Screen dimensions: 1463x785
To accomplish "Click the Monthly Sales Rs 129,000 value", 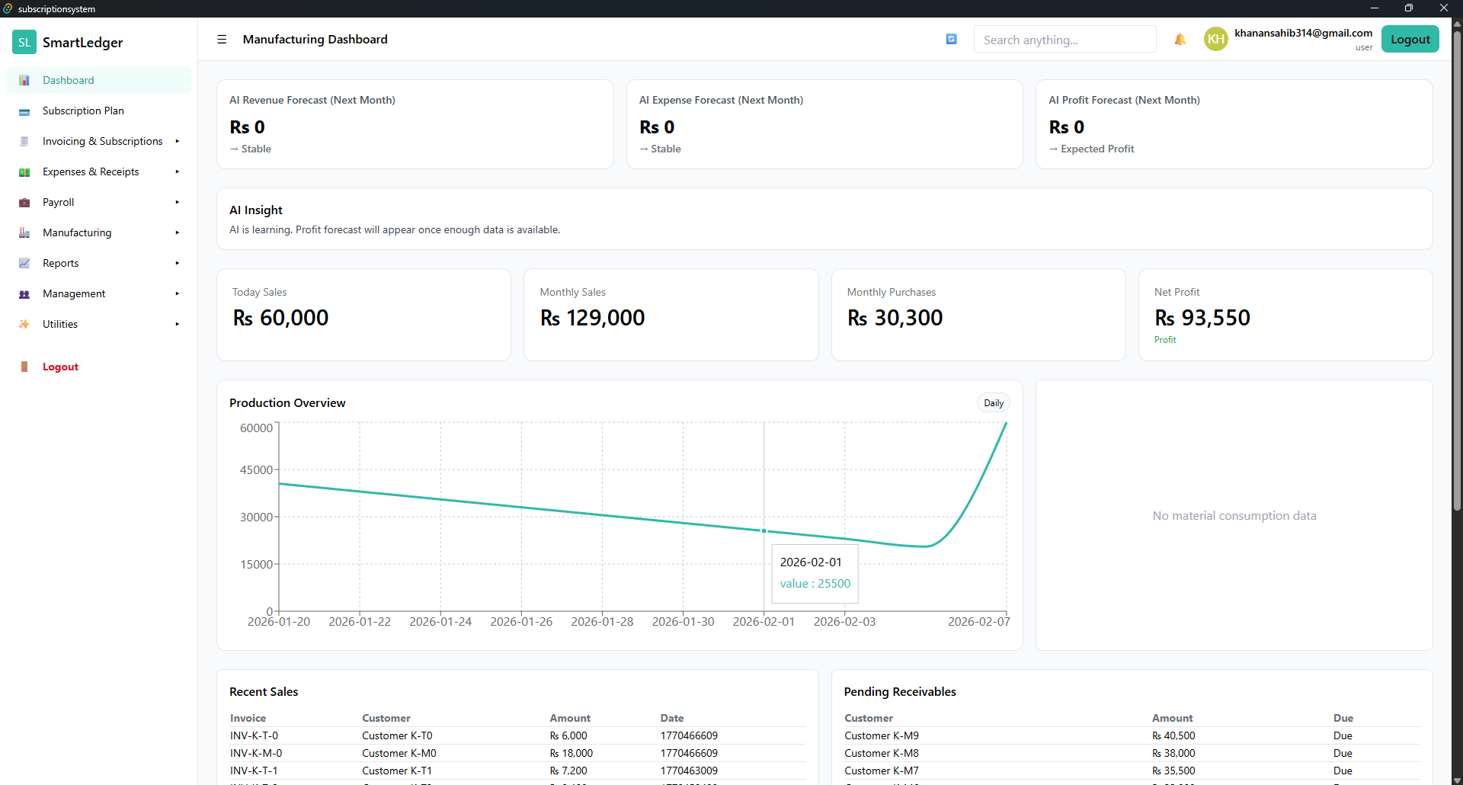I will 592,318.
